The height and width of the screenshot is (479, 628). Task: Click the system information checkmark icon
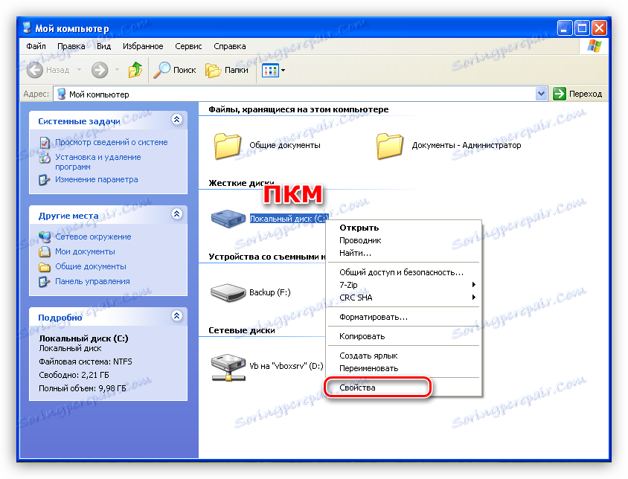point(45,143)
